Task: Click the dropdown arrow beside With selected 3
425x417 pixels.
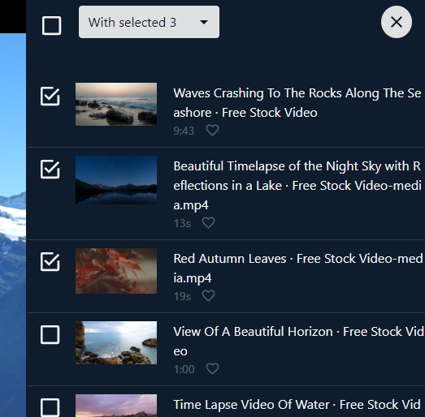Action: [x=204, y=22]
